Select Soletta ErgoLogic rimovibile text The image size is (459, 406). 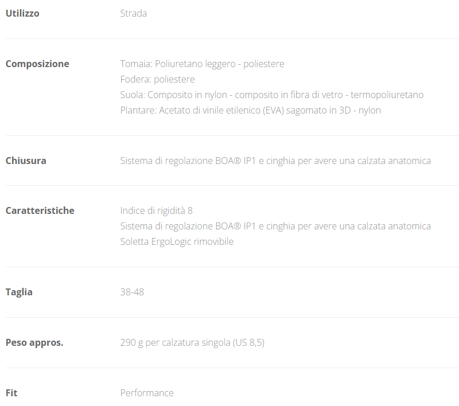177,241
